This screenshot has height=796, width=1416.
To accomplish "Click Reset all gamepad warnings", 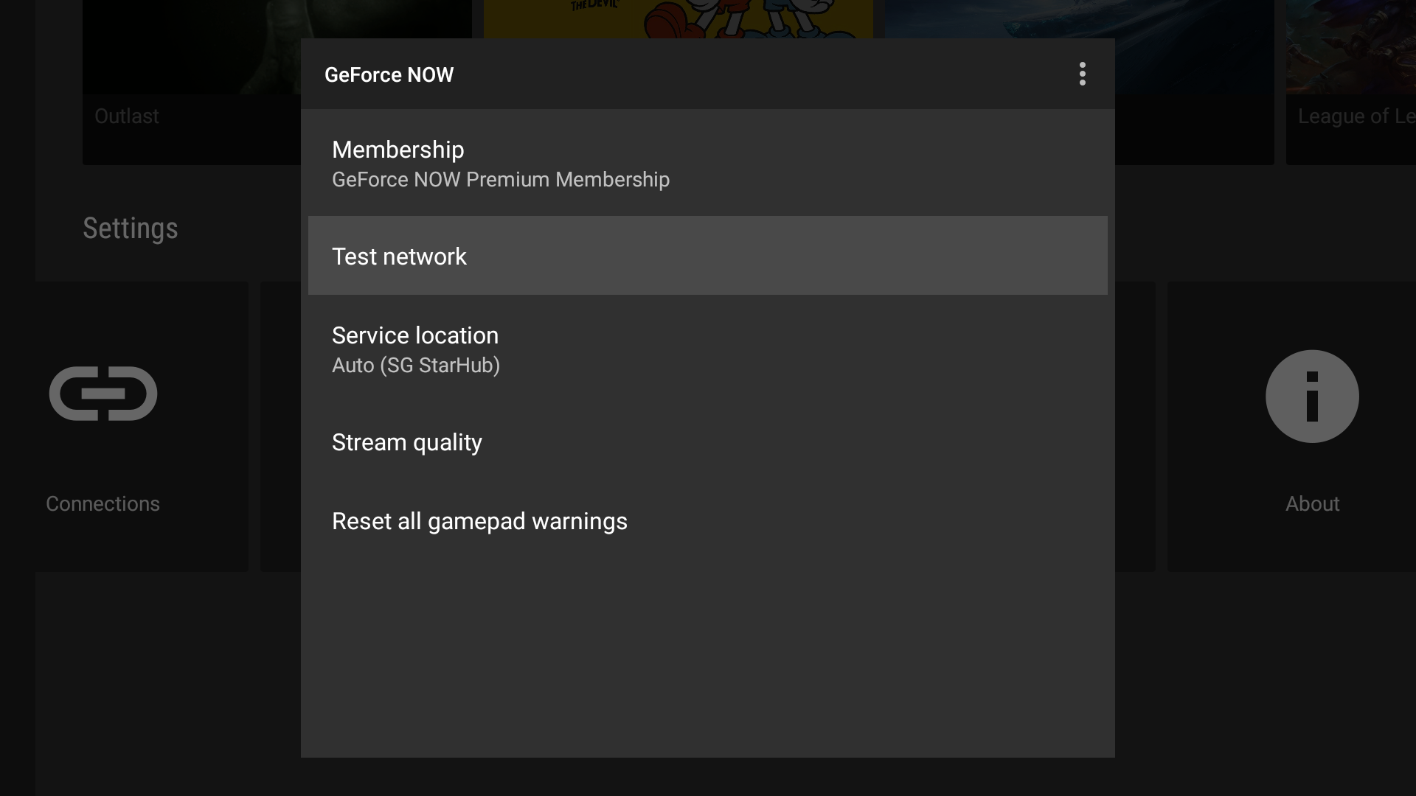I will point(479,521).
